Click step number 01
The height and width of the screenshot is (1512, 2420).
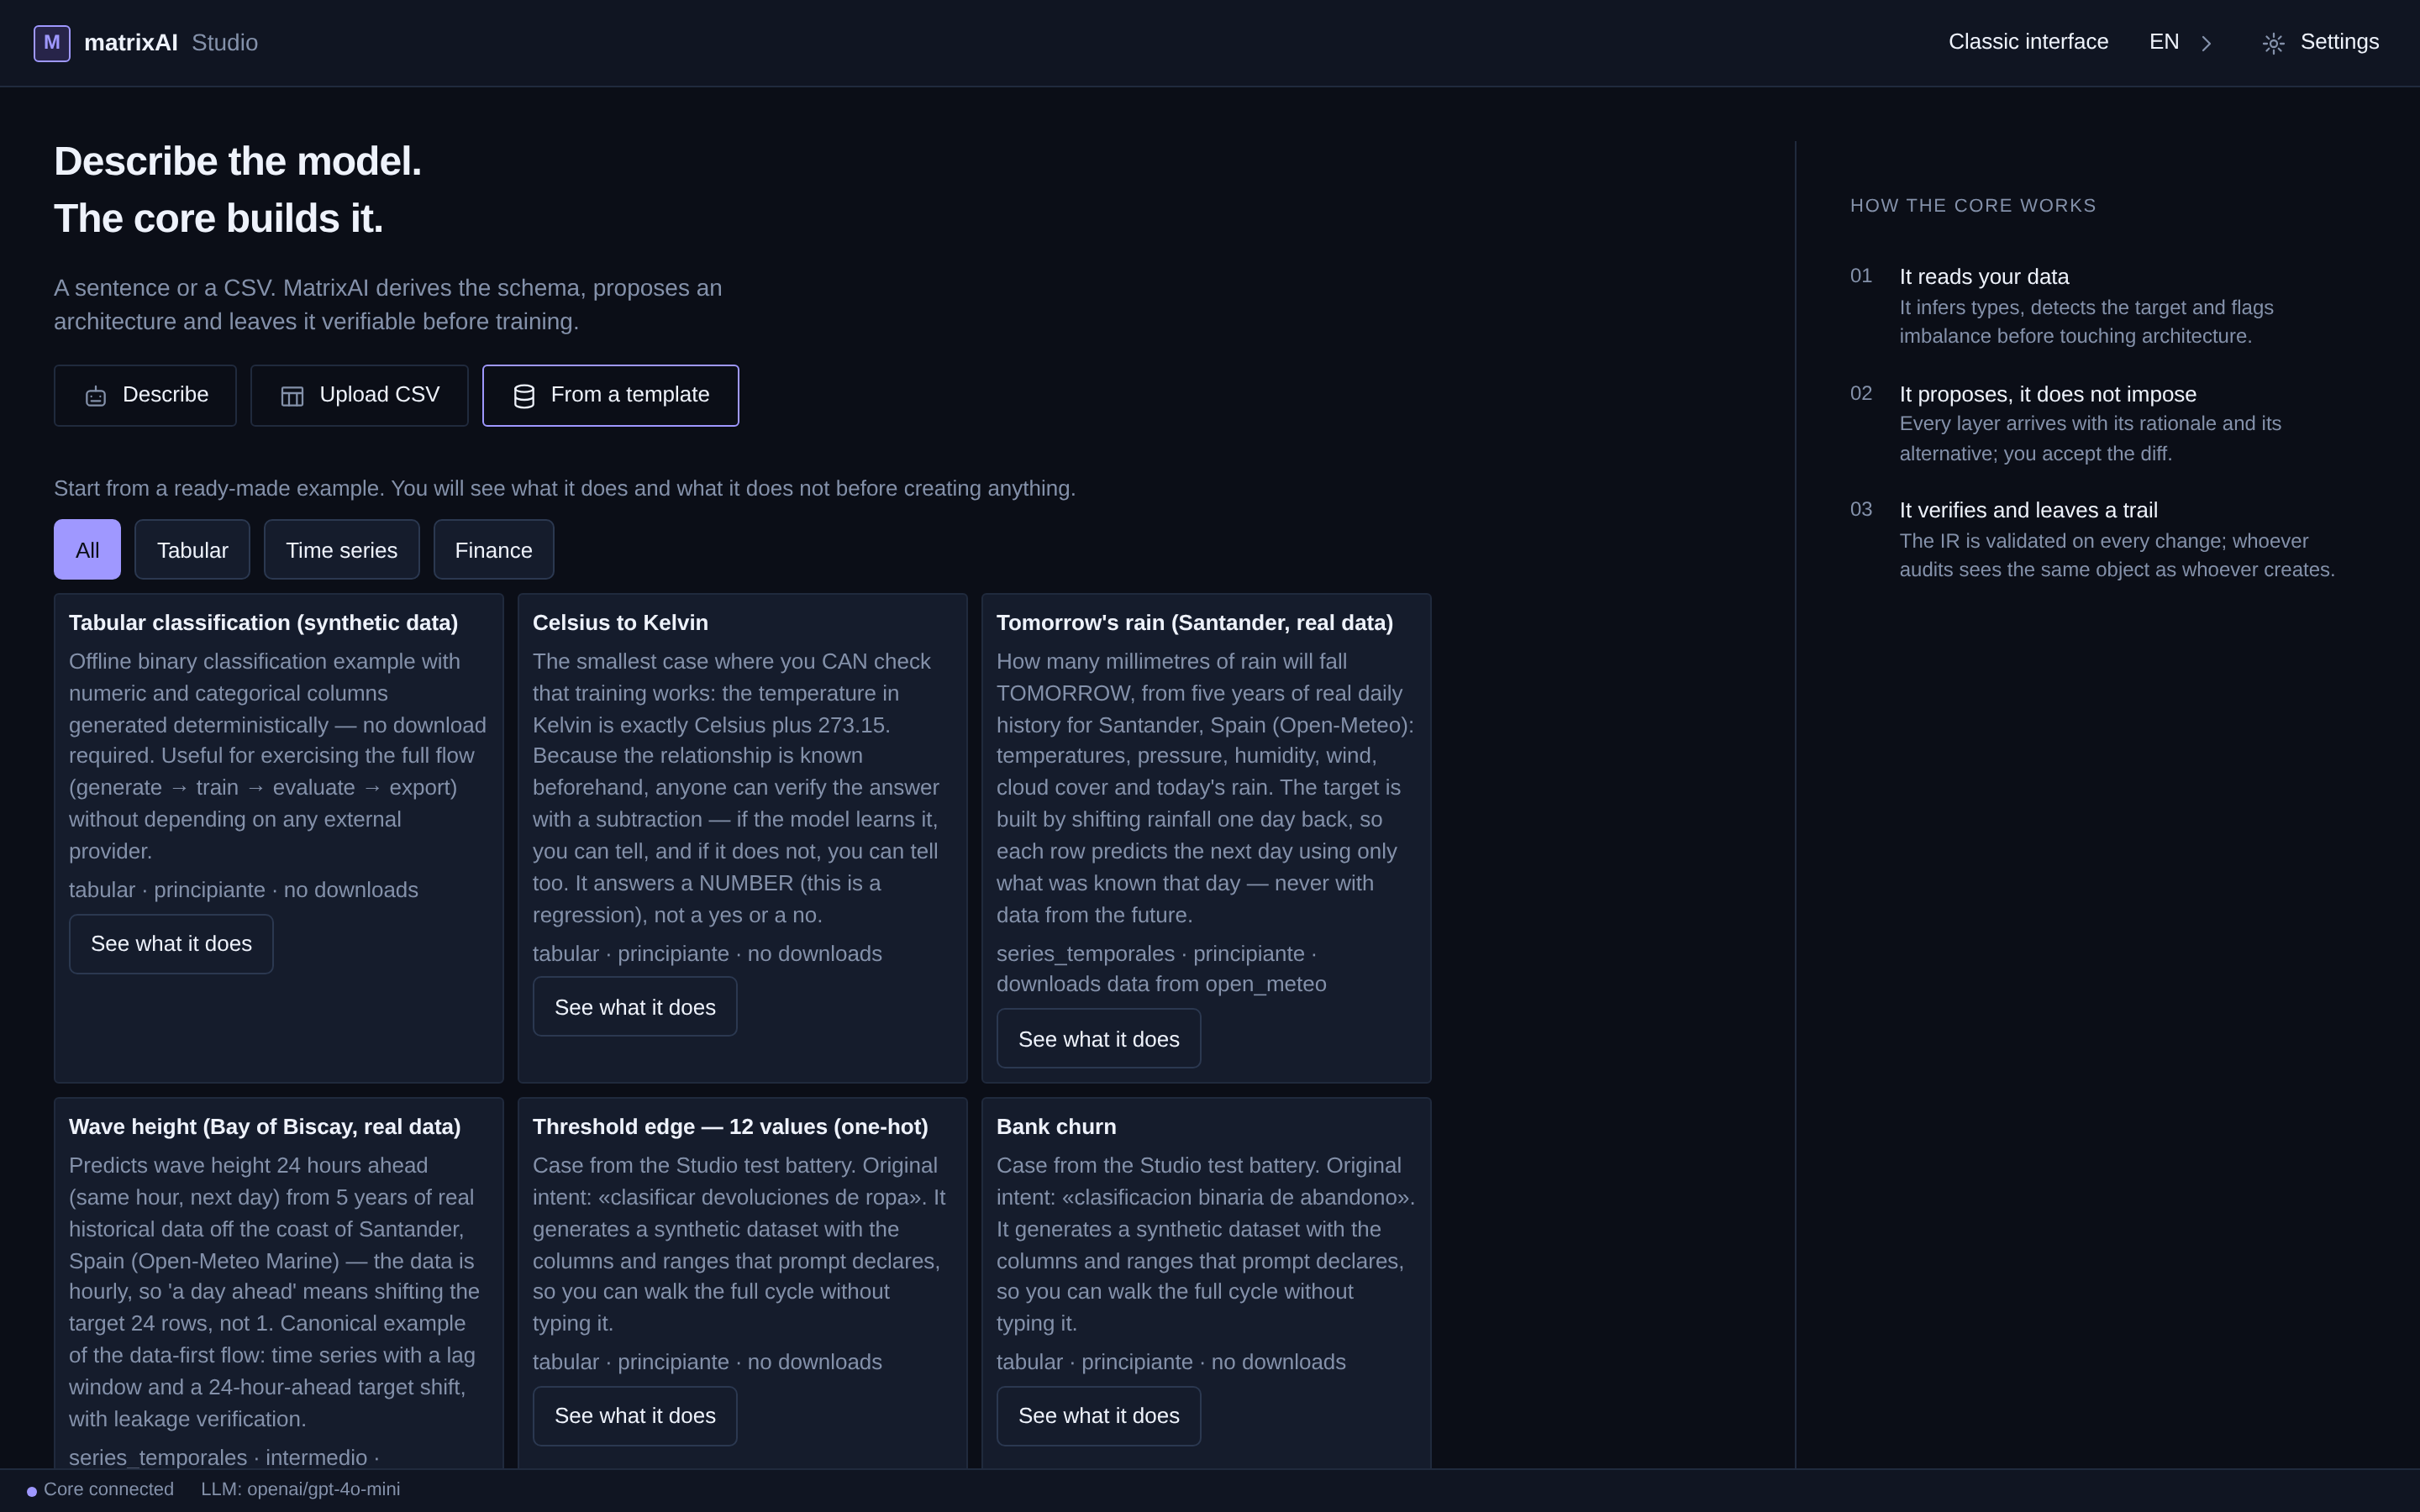click(1861, 276)
